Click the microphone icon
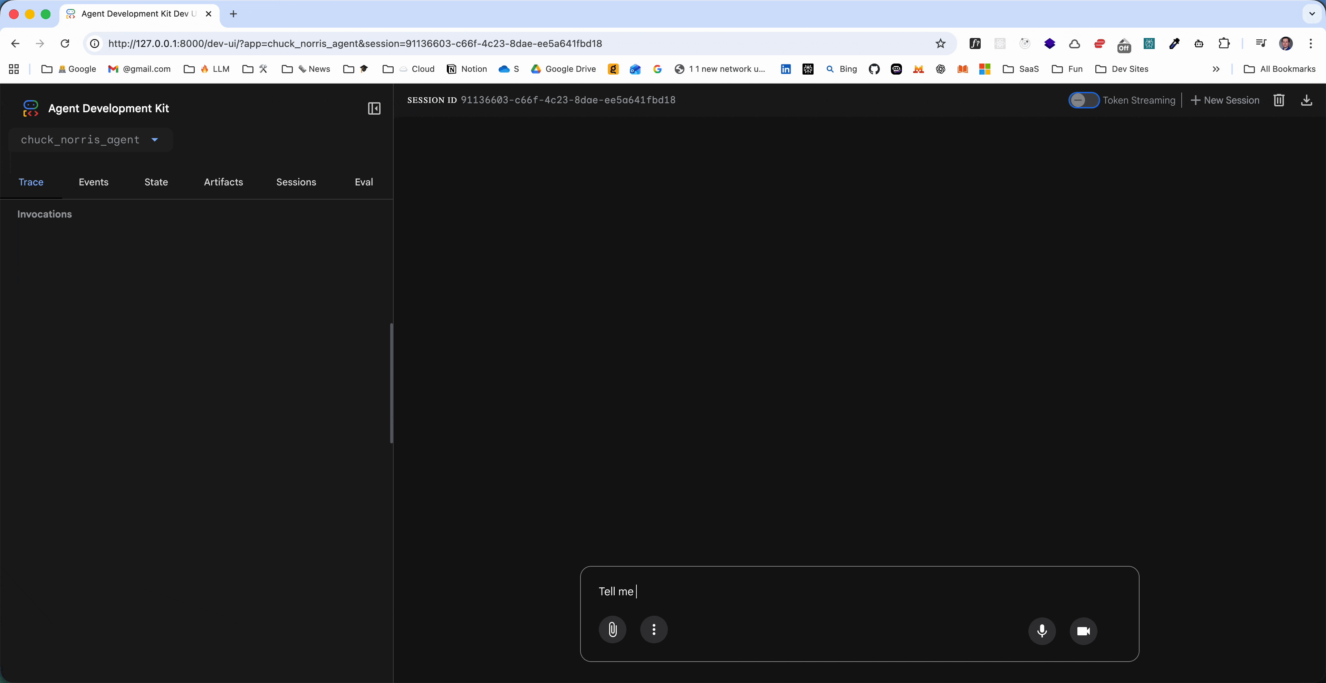 [1042, 631]
